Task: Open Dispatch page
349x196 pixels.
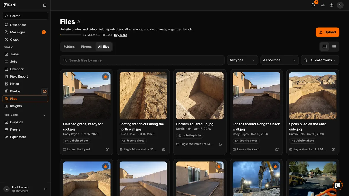Action: click(25, 122)
